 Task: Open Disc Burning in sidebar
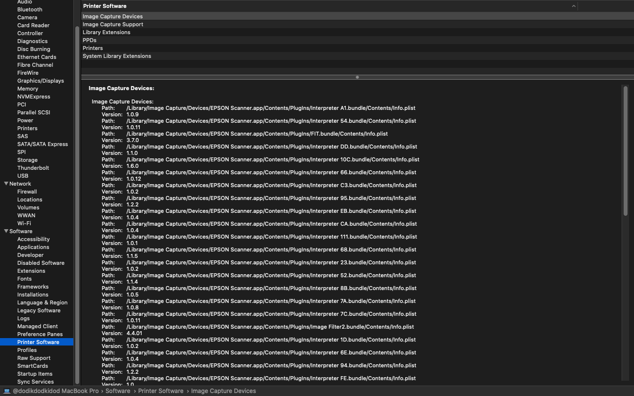click(34, 49)
